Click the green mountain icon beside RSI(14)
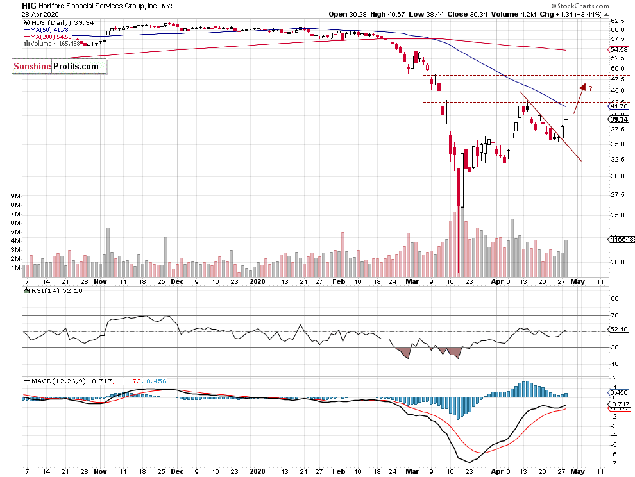 (x=27, y=290)
